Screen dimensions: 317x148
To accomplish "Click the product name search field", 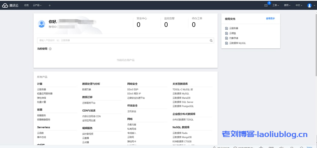I will pyautogui.click(x=125, y=40).
